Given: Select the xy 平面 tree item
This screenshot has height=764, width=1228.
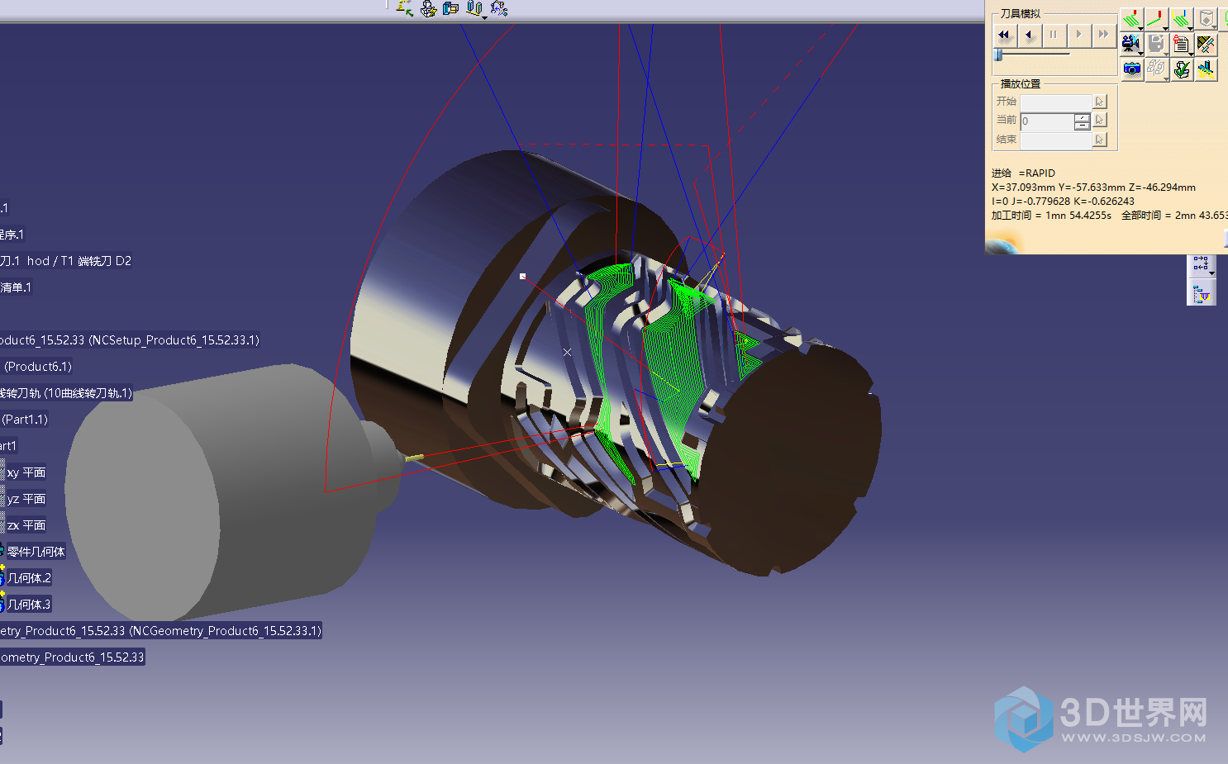Looking at the screenshot, I should pos(26,472).
